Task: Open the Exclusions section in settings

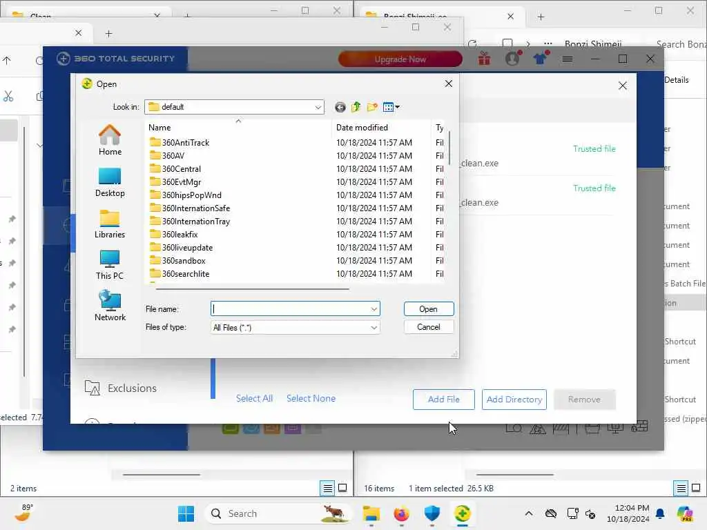Action: (121, 388)
